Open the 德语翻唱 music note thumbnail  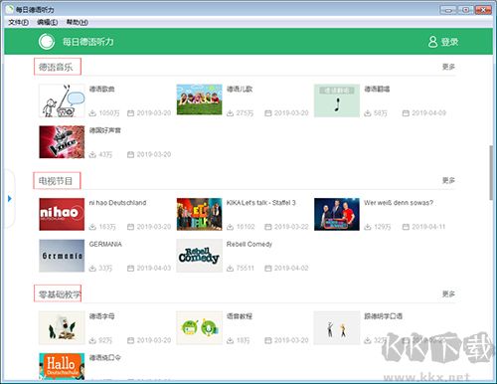337,100
